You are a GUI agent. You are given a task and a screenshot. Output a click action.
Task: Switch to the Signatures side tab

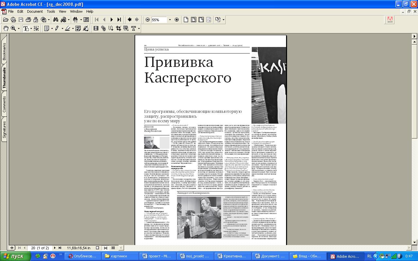click(x=5, y=130)
